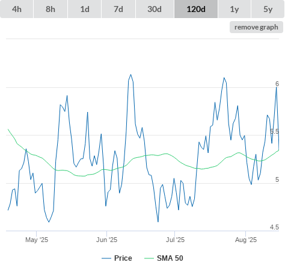The image size is (285, 274).
Task: Toggle the SMA 50 legend entry
Action: pyautogui.click(x=164, y=258)
